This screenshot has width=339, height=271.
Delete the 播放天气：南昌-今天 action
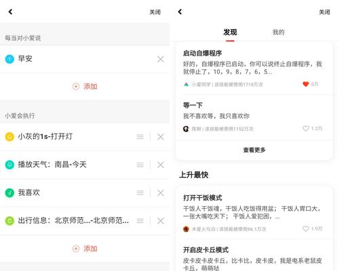(161, 165)
